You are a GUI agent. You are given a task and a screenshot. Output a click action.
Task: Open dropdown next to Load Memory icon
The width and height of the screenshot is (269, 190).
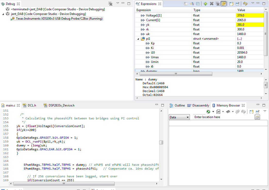(233, 112)
